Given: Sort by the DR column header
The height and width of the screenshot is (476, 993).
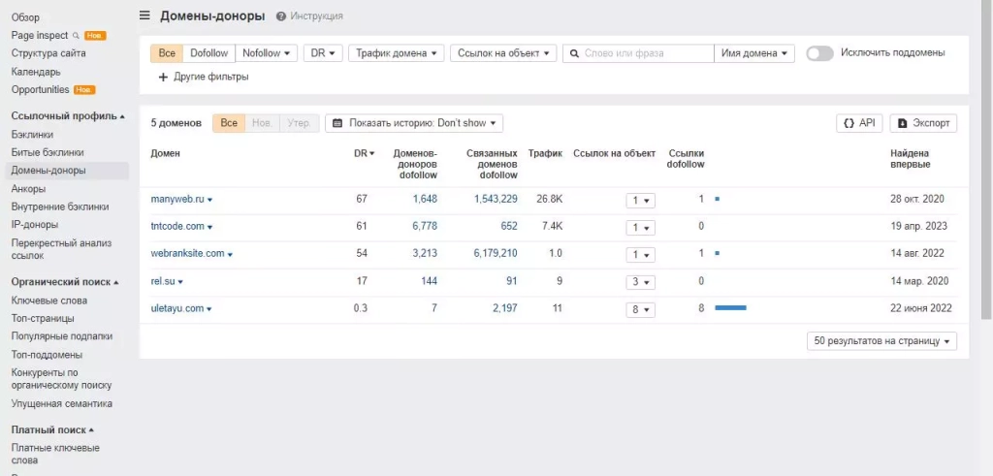Looking at the screenshot, I should [x=365, y=153].
